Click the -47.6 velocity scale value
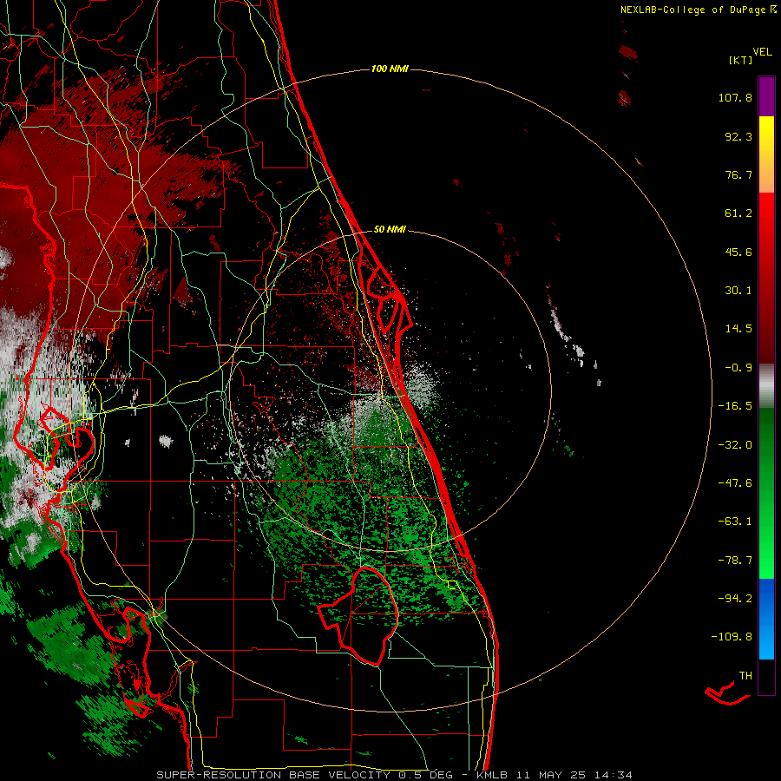 click(x=735, y=483)
